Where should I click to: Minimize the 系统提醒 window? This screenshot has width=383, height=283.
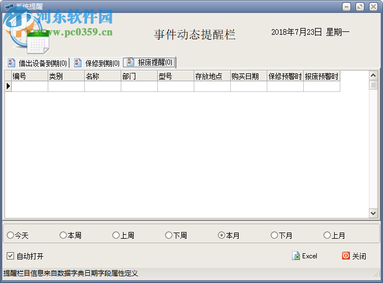346,7
